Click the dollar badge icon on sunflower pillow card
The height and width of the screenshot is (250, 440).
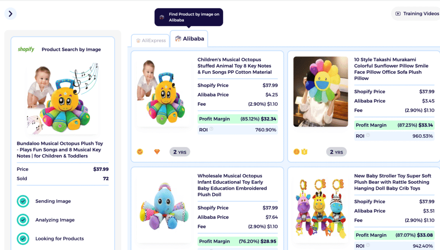pyautogui.click(x=296, y=152)
